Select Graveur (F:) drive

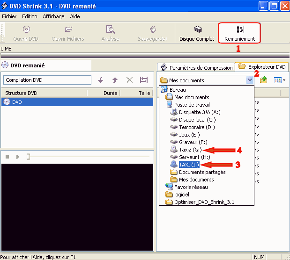coord(193,142)
